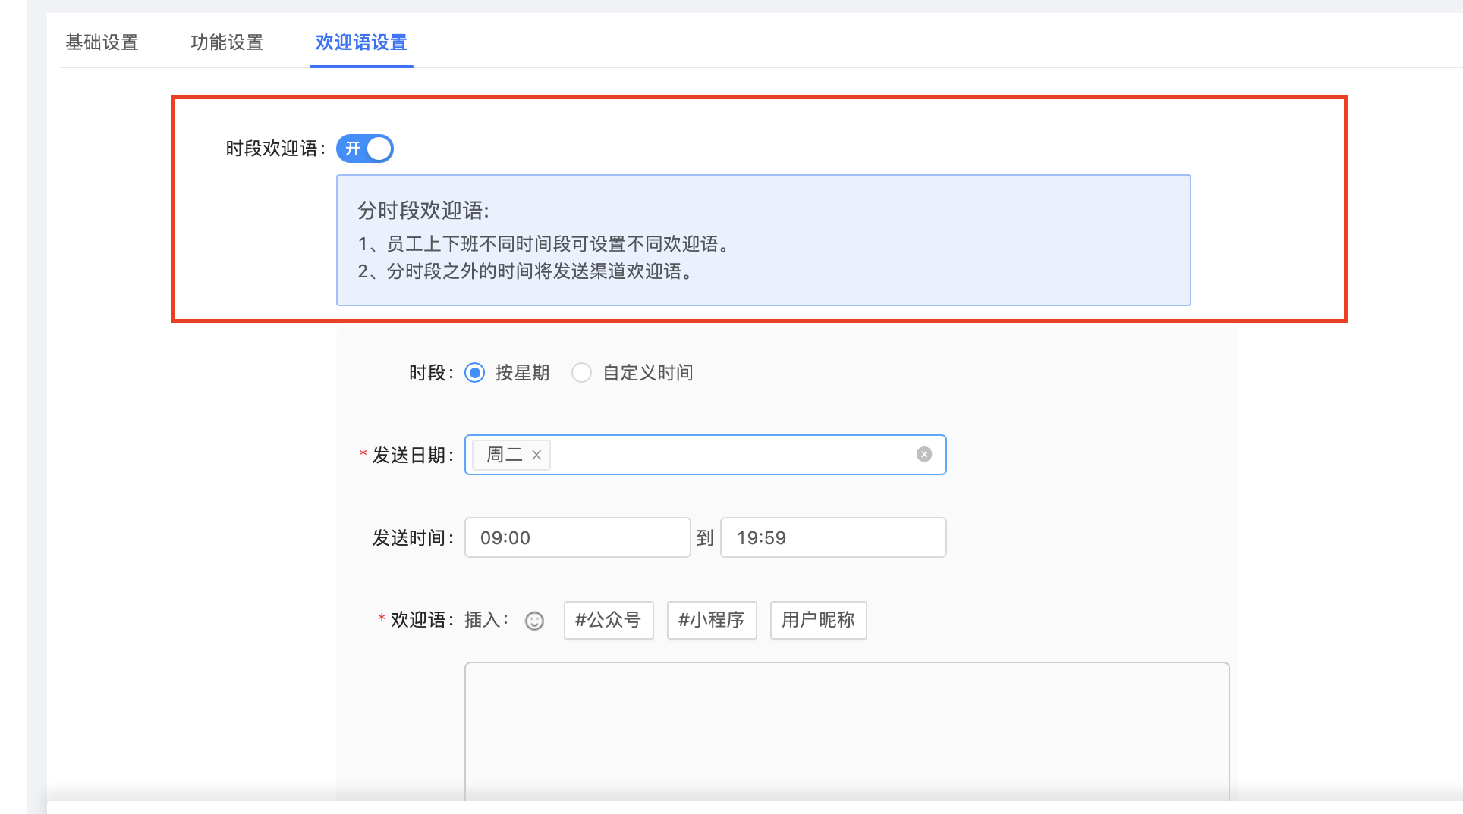Insert the 用户昵称 placeholder
Viewport: 1463px width, 814px height.
tap(818, 620)
